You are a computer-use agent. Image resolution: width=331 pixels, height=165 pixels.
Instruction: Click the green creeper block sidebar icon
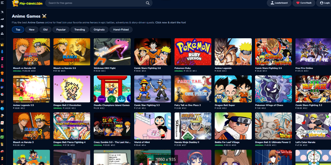pyautogui.click(x=2, y=137)
